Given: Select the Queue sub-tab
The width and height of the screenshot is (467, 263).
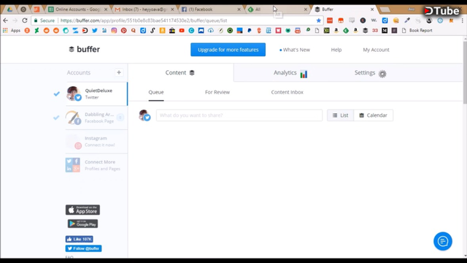Looking at the screenshot, I should coord(156,92).
